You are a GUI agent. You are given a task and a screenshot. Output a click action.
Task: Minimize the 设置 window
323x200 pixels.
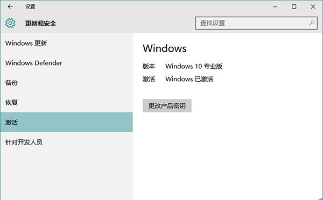tap(275, 6)
